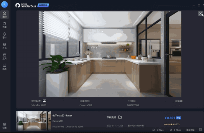204x133 pixels.
Task: Open 设置 settings gear in sidebar
Action: point(4,126)
